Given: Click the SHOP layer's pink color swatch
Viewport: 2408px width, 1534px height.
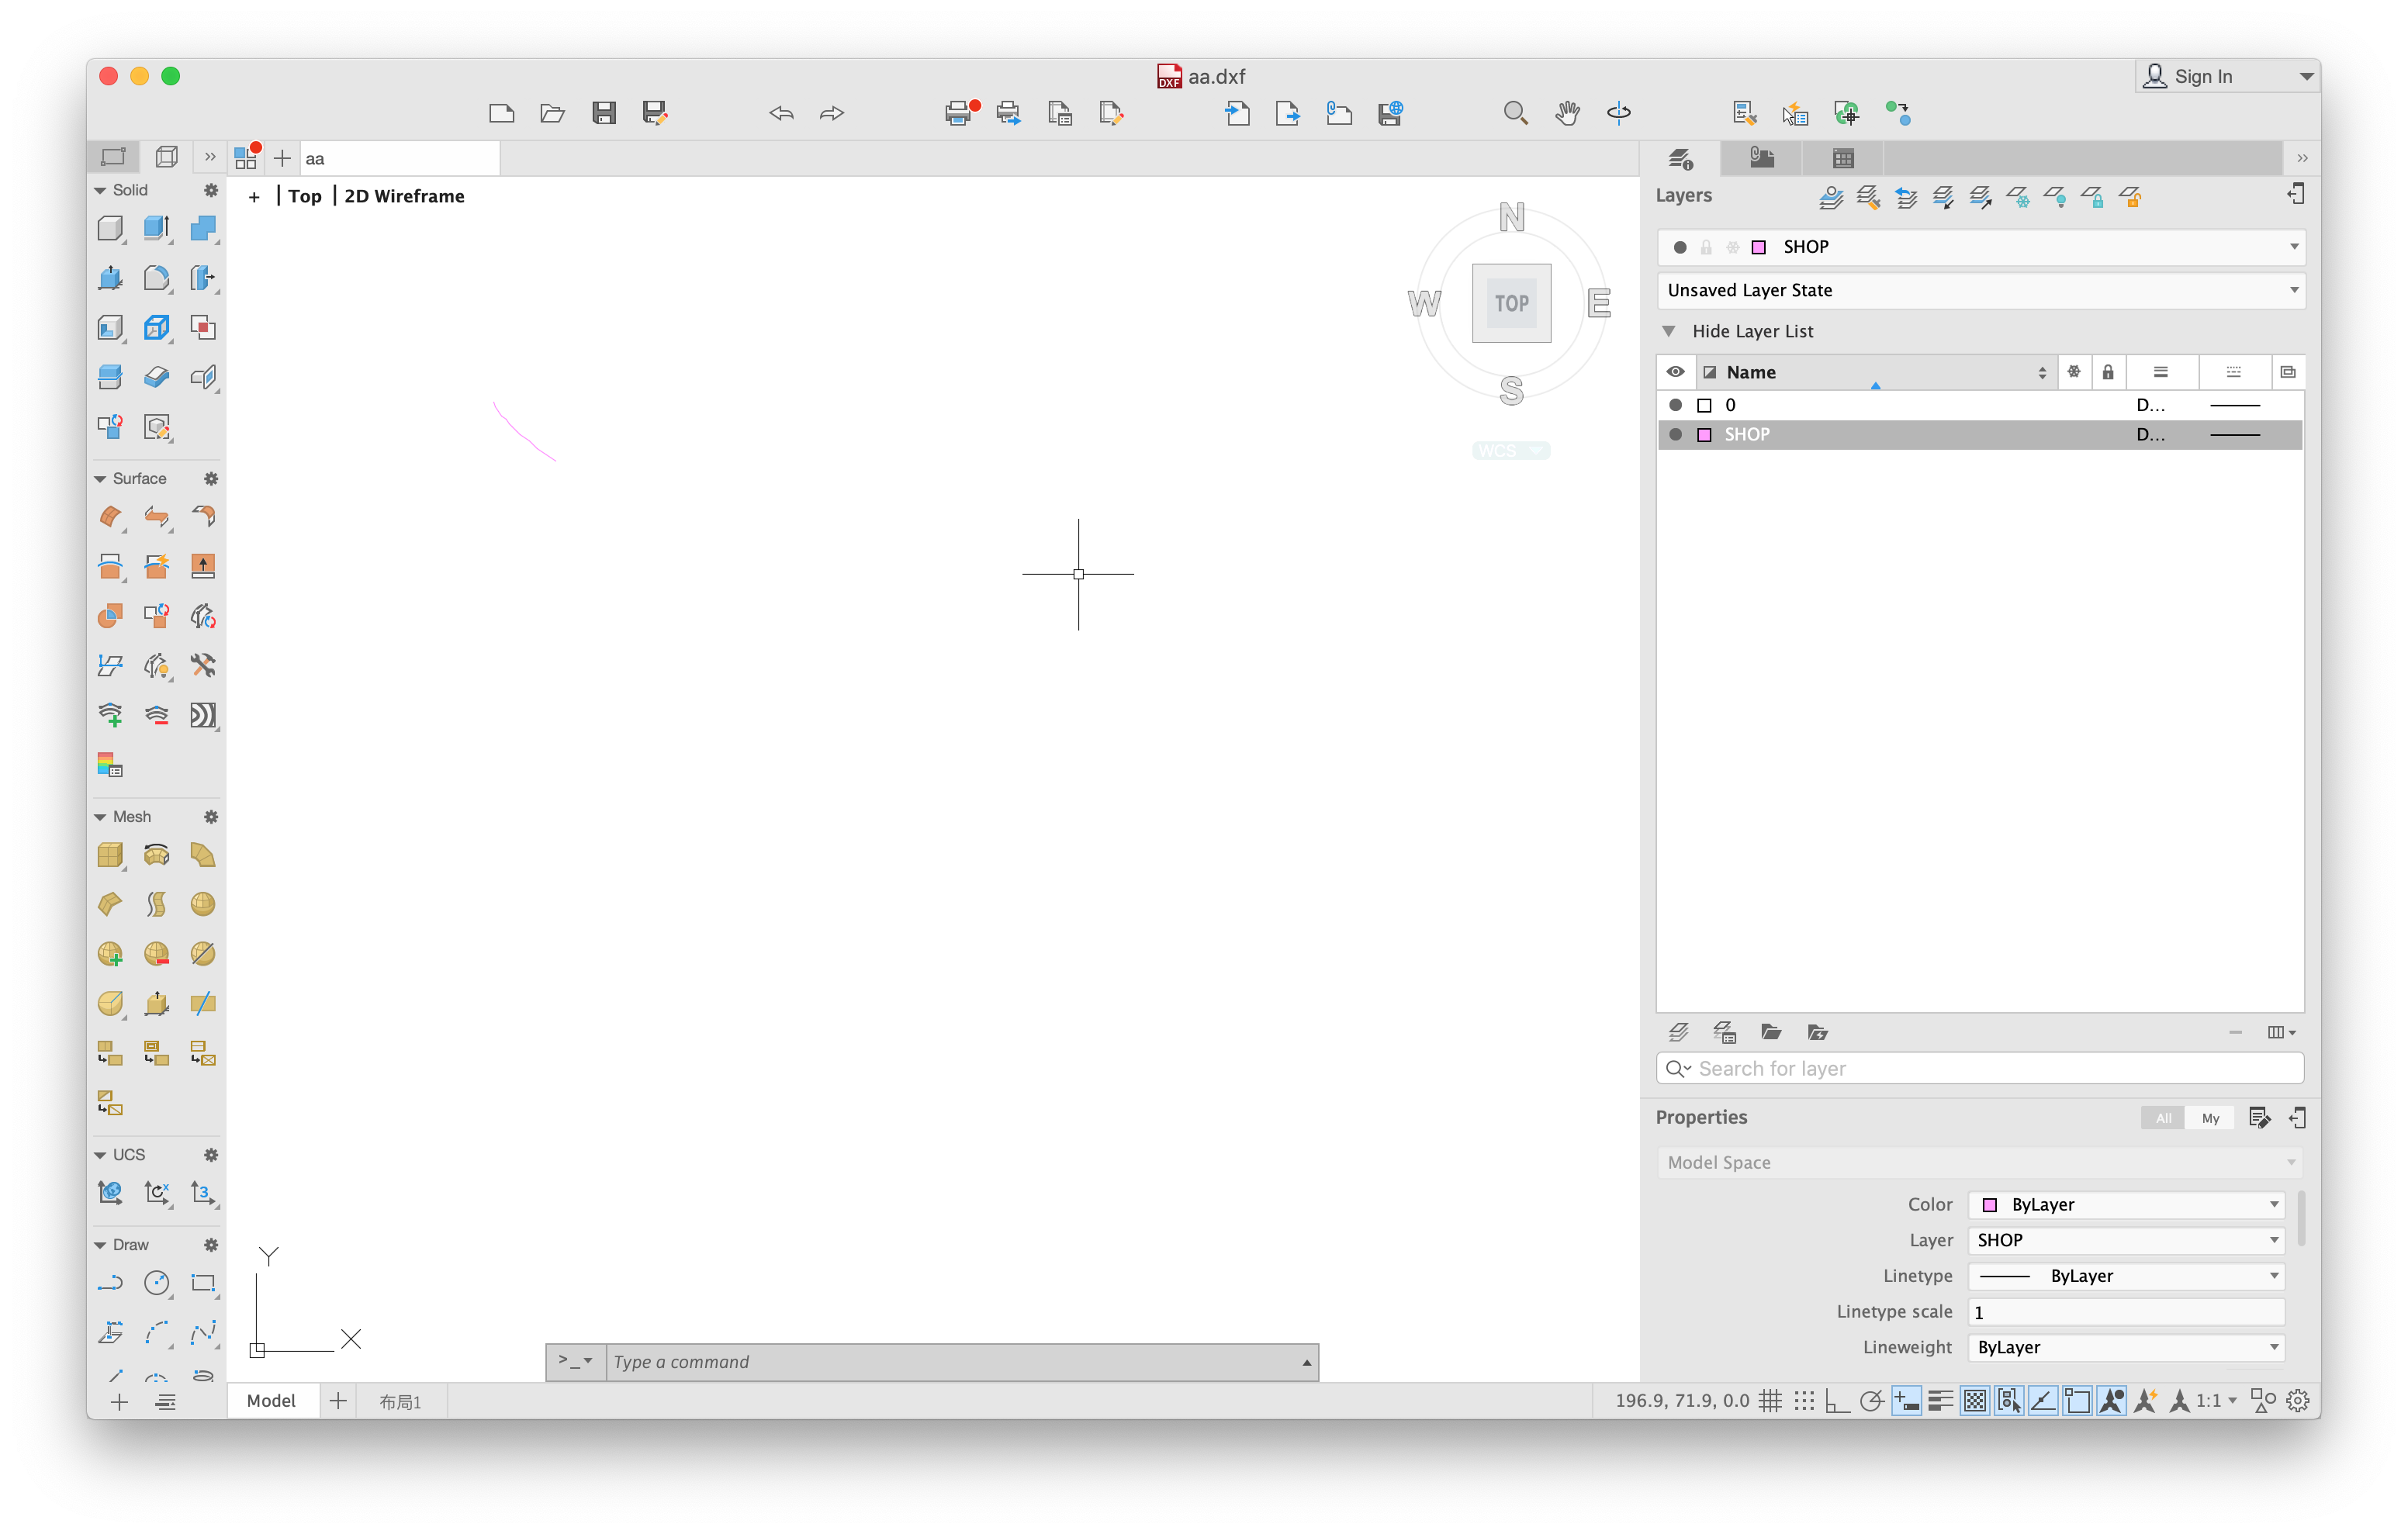Looking at the screenshot, I should [1706, 434].
